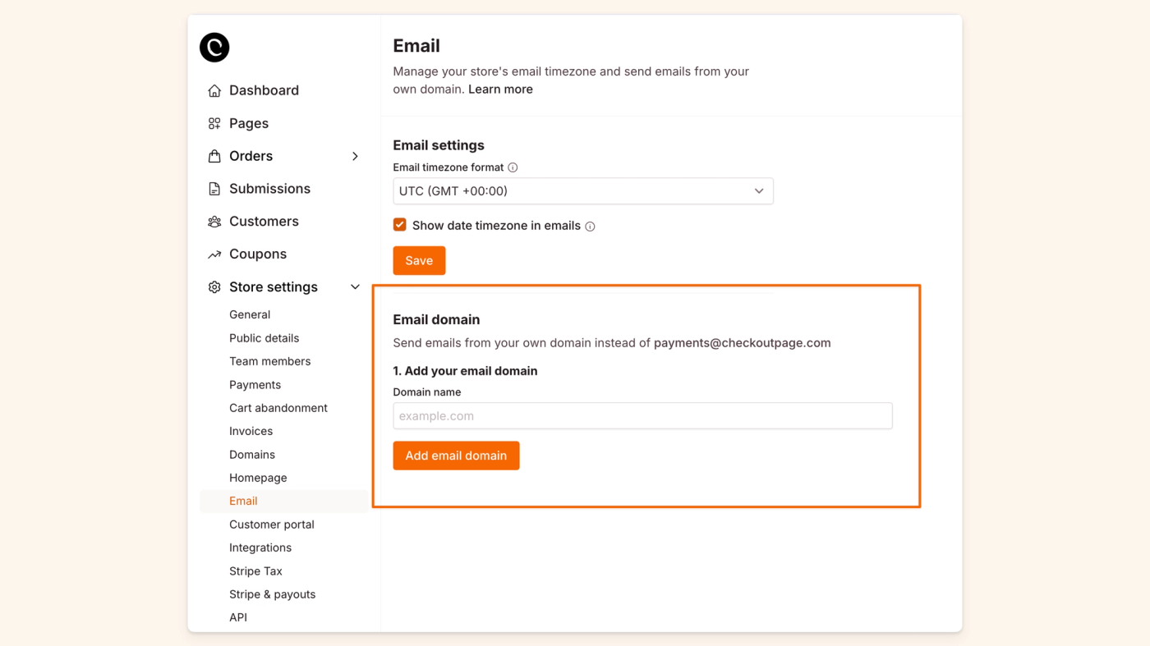The image size is (1150, 646).
Task: Uncheck Show date timezone in emails
Action: [x=399, y=224]
